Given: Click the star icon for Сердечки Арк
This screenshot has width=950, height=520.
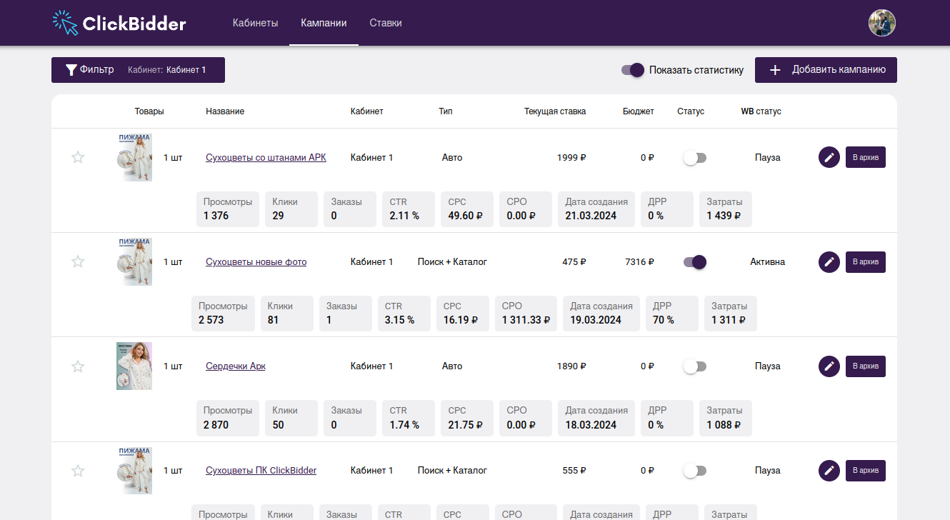Looking at the screenshot, I should (78, 366).
